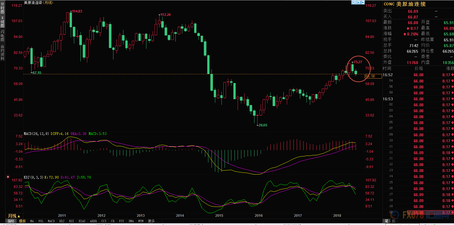Choose the ARBR indicator
The width and height of the screenshot is (454, 225).
click(93, 221)
